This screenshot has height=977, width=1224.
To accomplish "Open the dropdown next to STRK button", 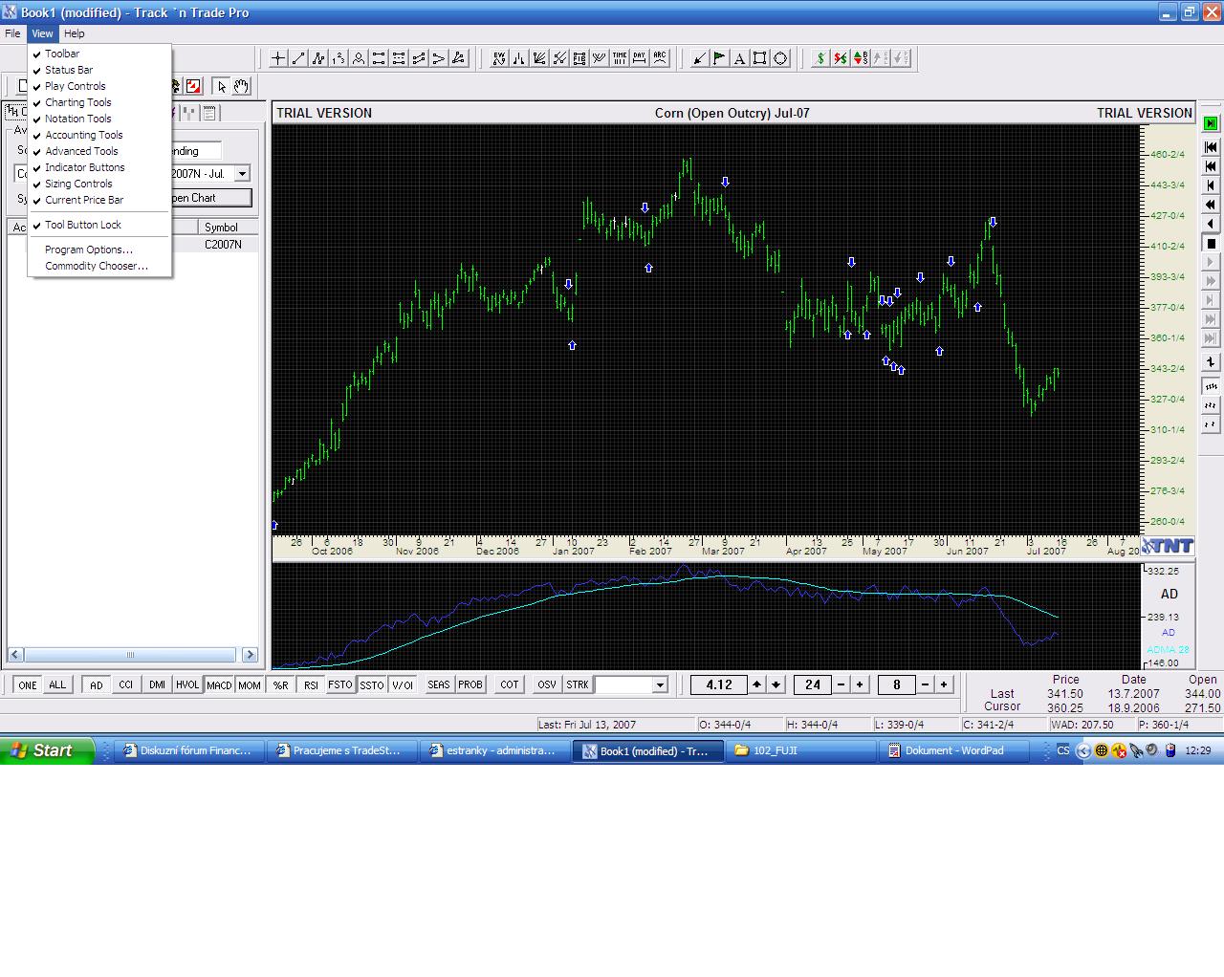I will (660, 684).
